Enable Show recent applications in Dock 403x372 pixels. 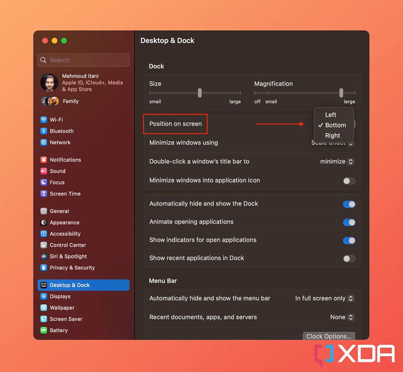pos(349,259)
